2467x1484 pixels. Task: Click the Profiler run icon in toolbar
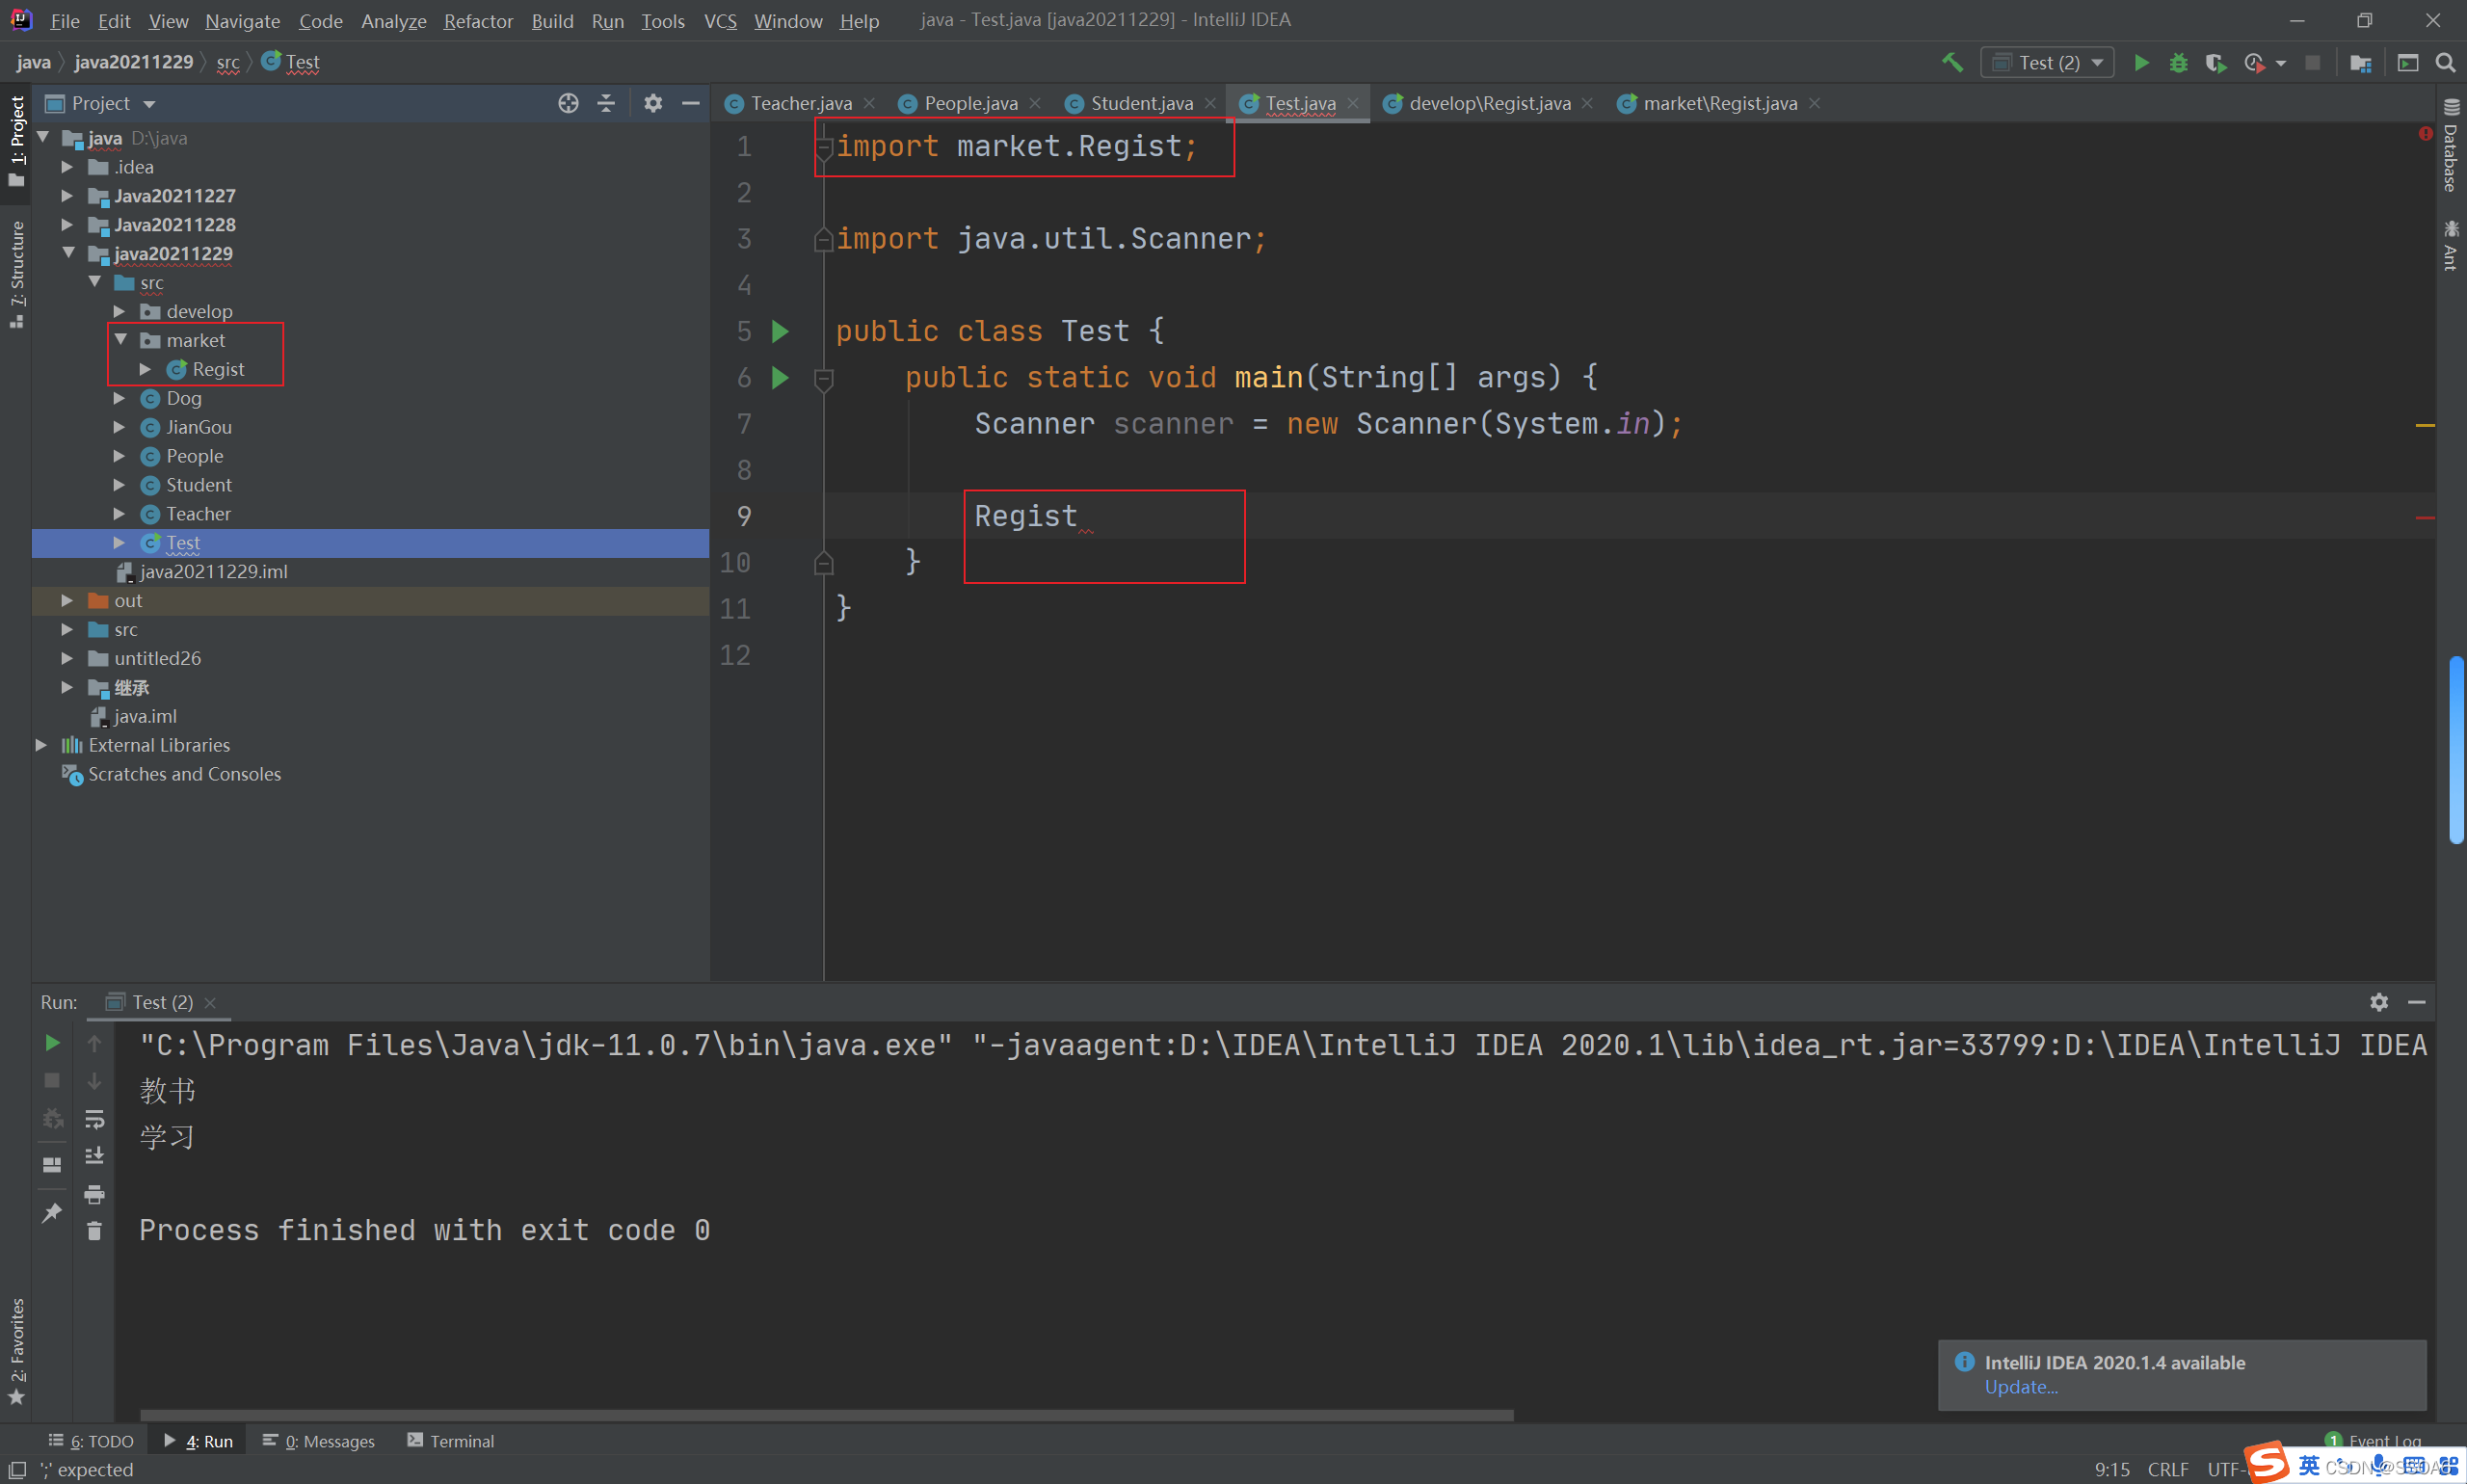coord(2254,62)
